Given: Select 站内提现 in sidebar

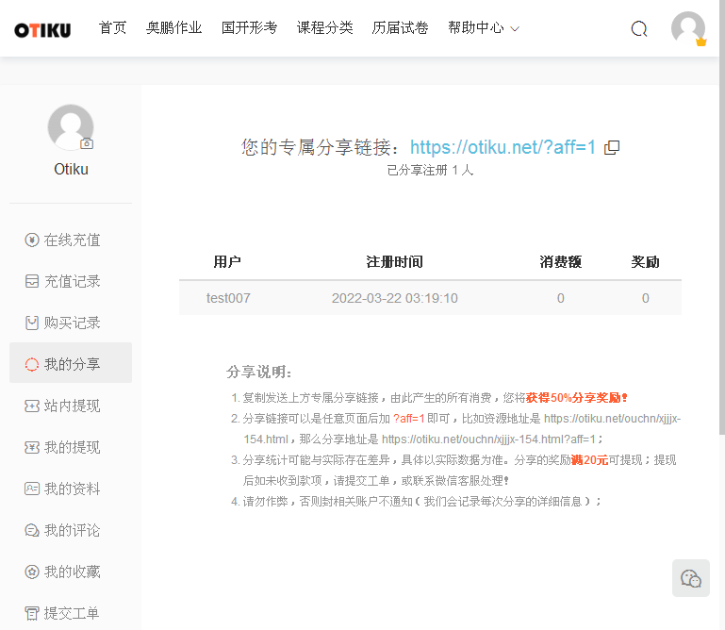Looking at the screenshot, I should [x=71, y=406].
